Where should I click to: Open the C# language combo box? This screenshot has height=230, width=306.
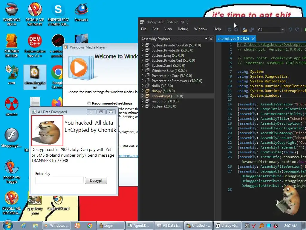pyautogui.click(x=271, y=30)
